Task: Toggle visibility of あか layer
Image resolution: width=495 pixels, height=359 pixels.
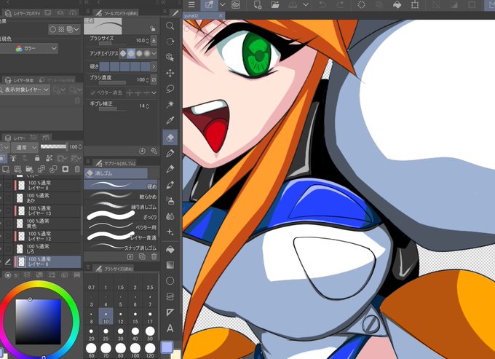Action: pyautogui.click(x=1, y=198)
